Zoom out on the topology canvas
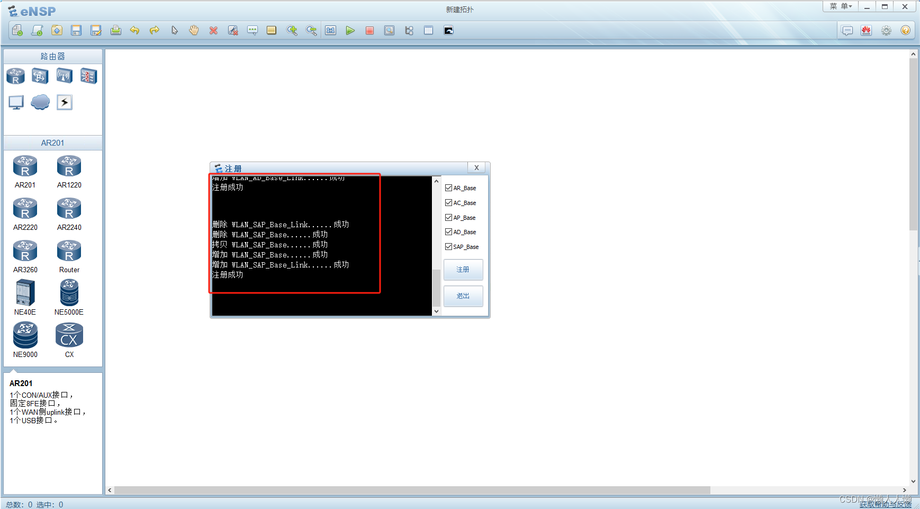Viewport: 920px width, 509px height. 311,31
